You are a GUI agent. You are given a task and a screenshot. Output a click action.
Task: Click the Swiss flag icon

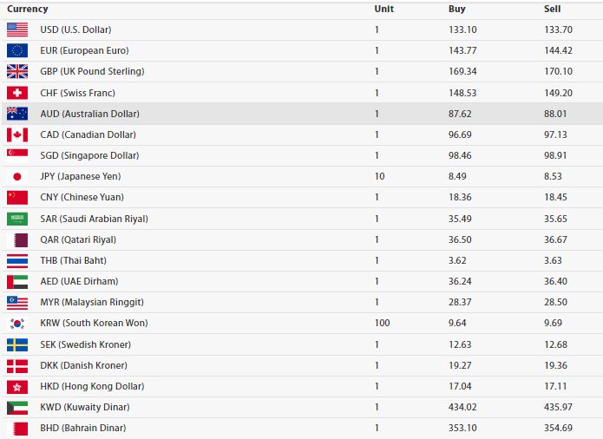tap(17, 93)
